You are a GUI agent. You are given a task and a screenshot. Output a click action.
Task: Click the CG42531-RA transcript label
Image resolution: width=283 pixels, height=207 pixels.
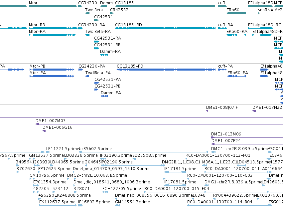pos(107,38)
